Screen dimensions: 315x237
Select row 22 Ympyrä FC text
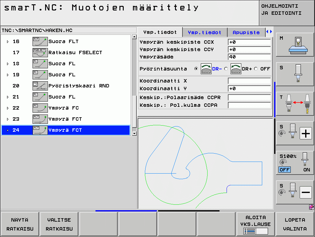point(64,108)
